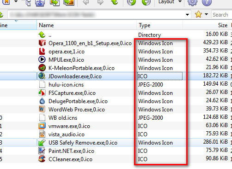This screenshot has height=169, width=232.
Task: Click the FSCapture icon
Action: (42, 93)
